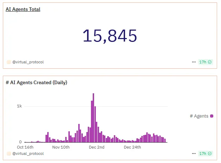Click the Dec 24th axis label
The height and width of the screenshot is (163, 221).
click(132, 147)
